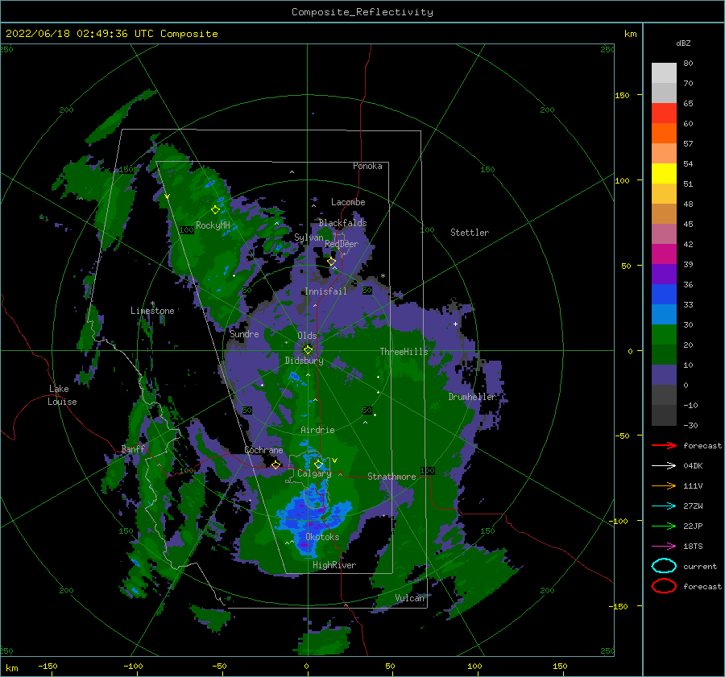Click the Limestone label
725x677 pixels.
pyautogui.click(x=152, y=311)
